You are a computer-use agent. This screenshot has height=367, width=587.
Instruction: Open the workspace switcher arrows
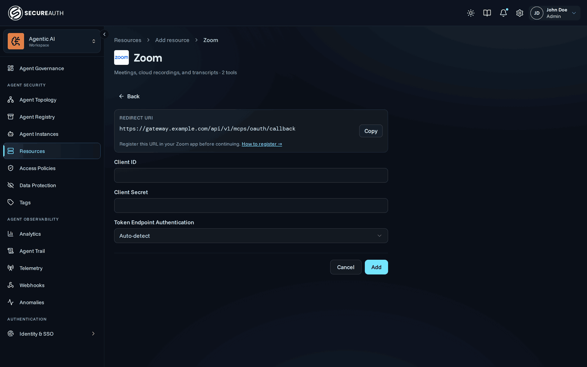coord(94,41)
